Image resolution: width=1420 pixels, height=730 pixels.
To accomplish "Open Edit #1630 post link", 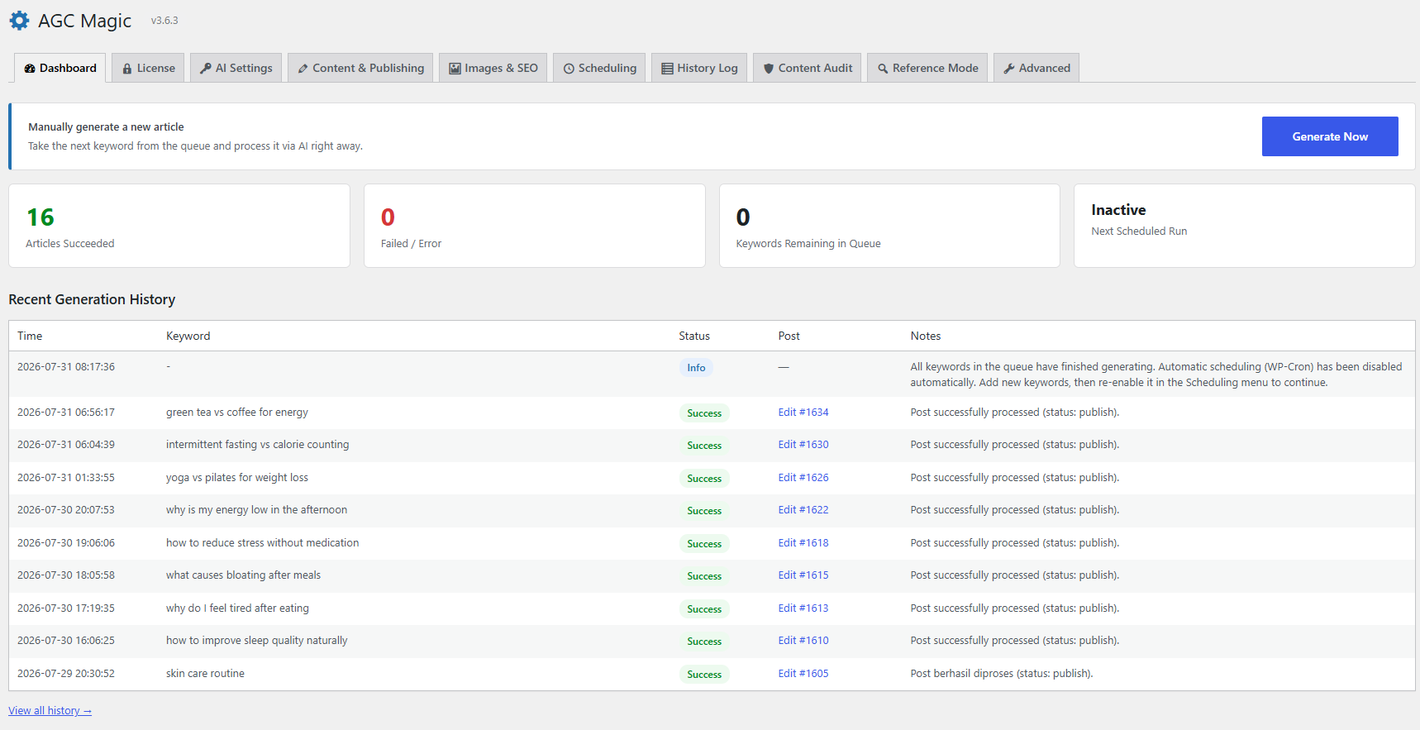I will [803, 445].
